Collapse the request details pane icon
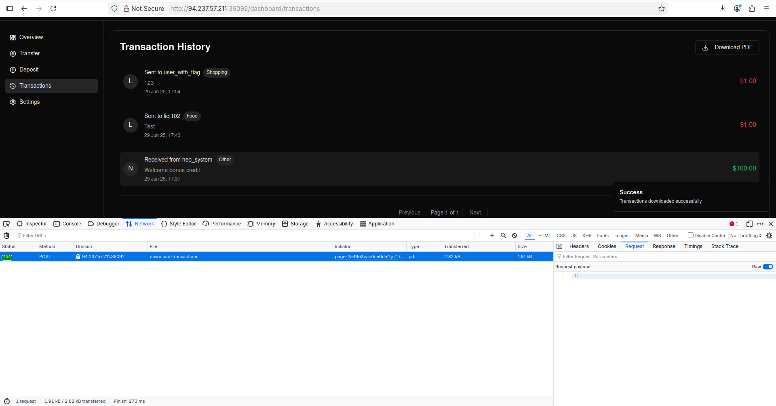The height and width of the screenshot is (406, 776). tap(559, 246)
